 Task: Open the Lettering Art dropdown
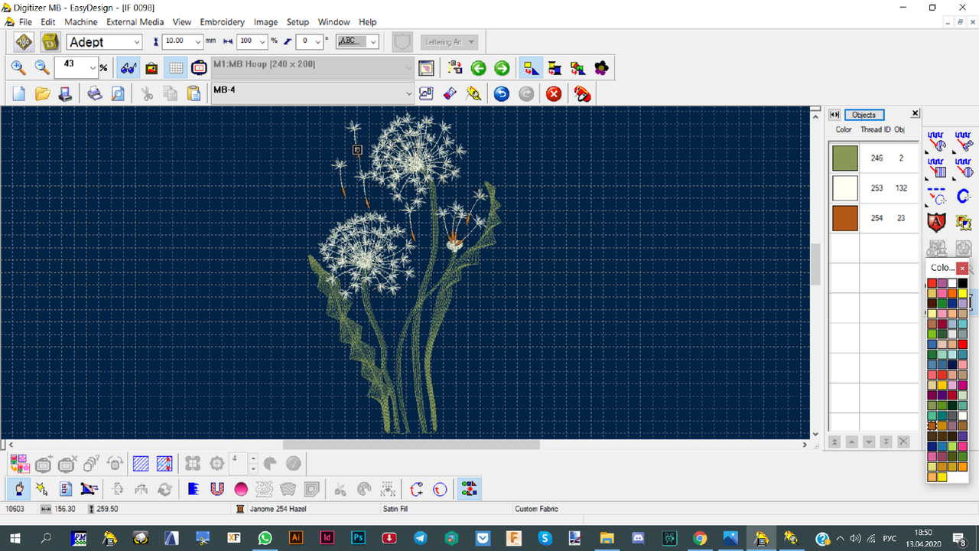448,42
